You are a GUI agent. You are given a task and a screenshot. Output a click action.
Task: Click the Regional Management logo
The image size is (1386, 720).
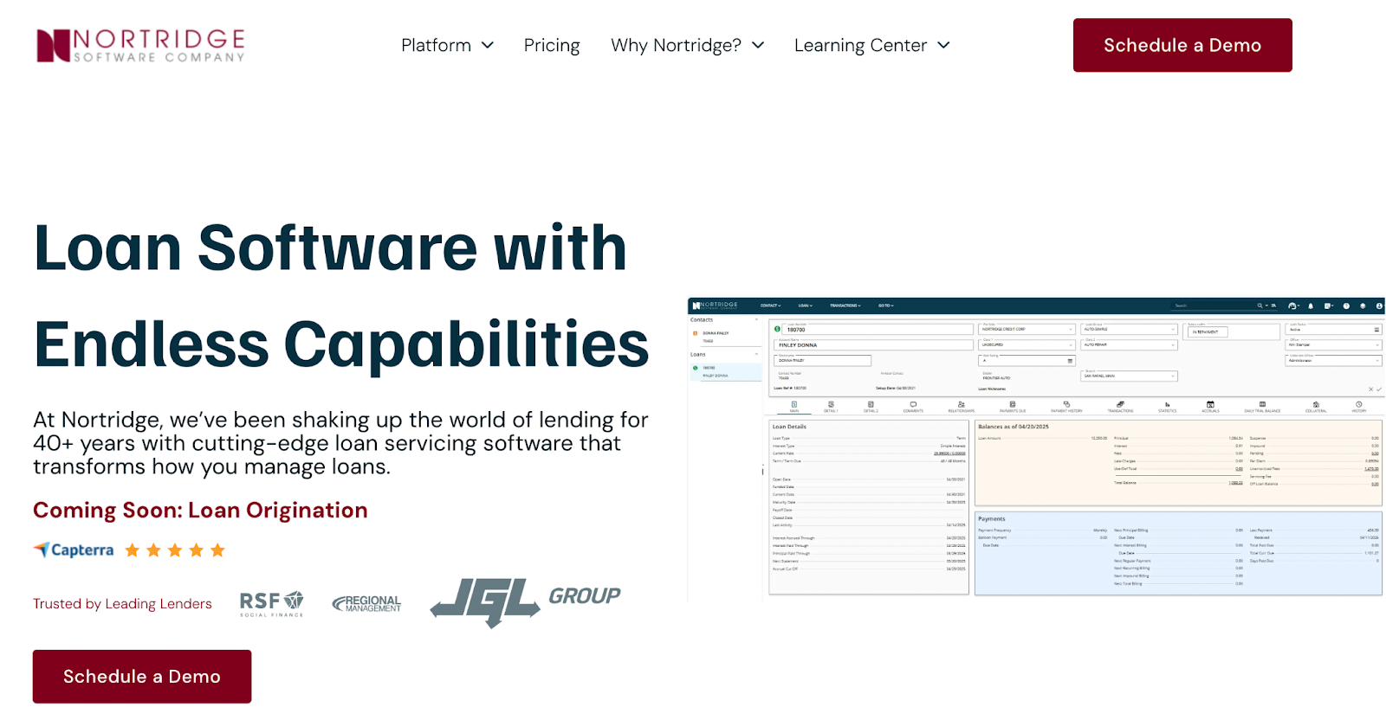[366, 603]
